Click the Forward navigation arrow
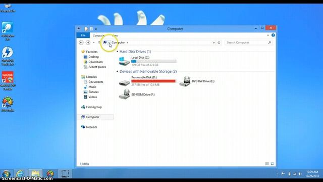 (x=88, y=42)
